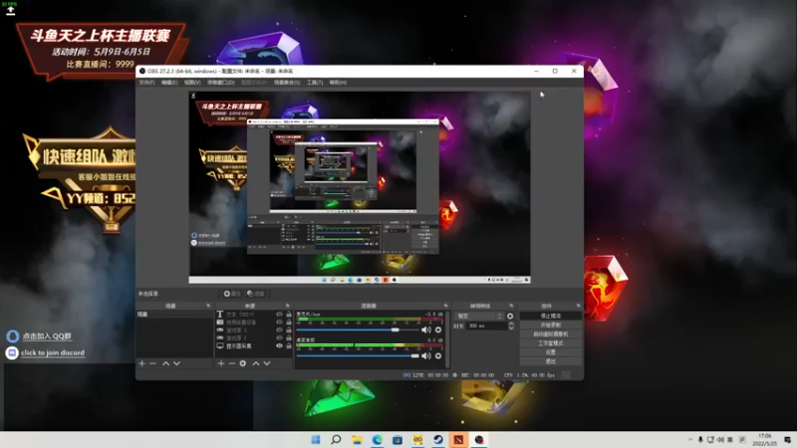The image size is (797, 448).
Task: Open File Explorer from the taskbar
Action: (357, 439)
